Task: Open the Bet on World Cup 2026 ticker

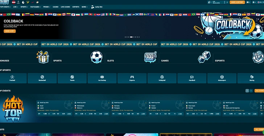Action: 99,44
